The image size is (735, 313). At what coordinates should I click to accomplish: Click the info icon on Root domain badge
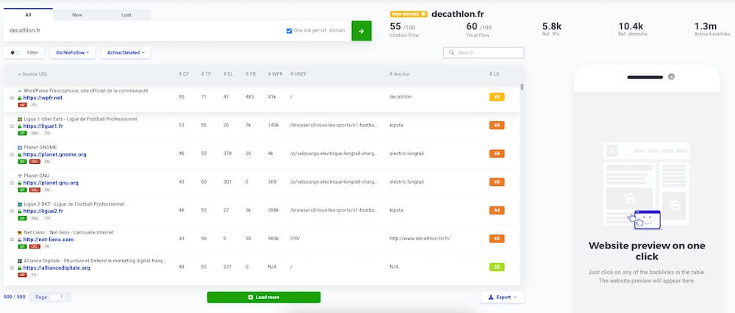pyautogui.click(x=423, y=14)
